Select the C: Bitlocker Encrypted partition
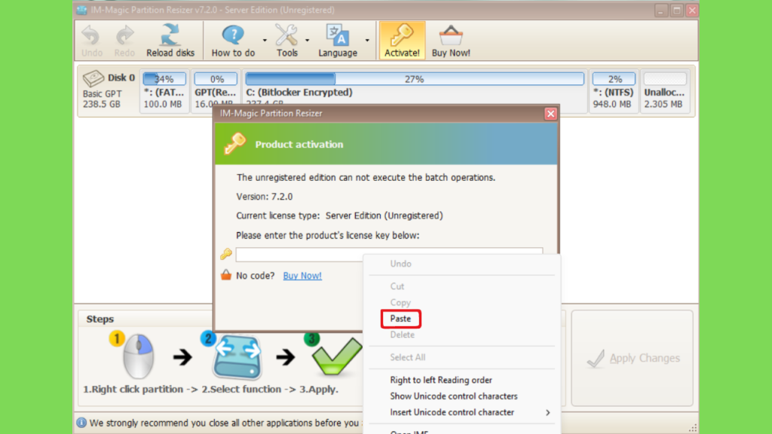 [x=415, y=91]
